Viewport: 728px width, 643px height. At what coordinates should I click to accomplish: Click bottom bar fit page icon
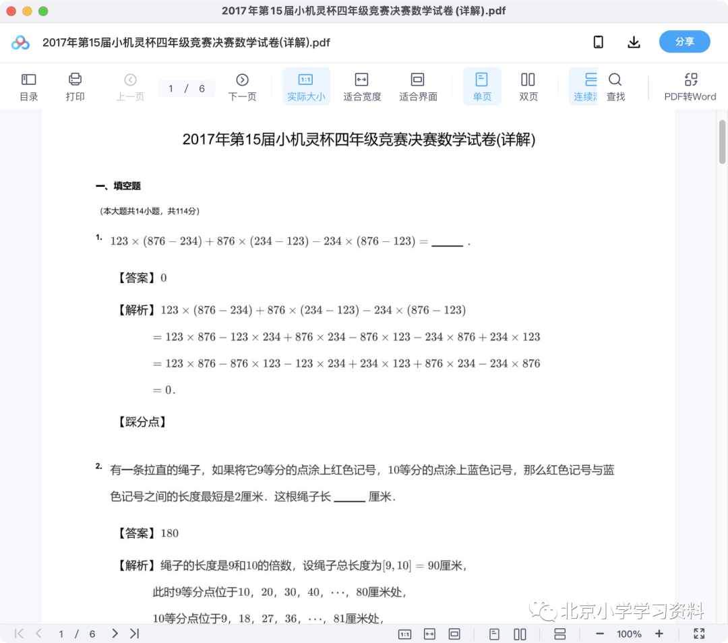click(454, 634)
